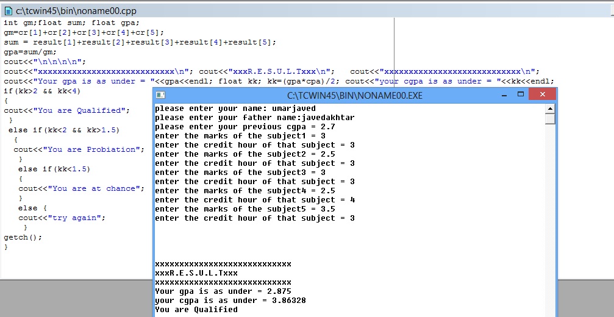Click console output 'your cgpa is as under = 3.86328'
614x317 pixels.
230,301
